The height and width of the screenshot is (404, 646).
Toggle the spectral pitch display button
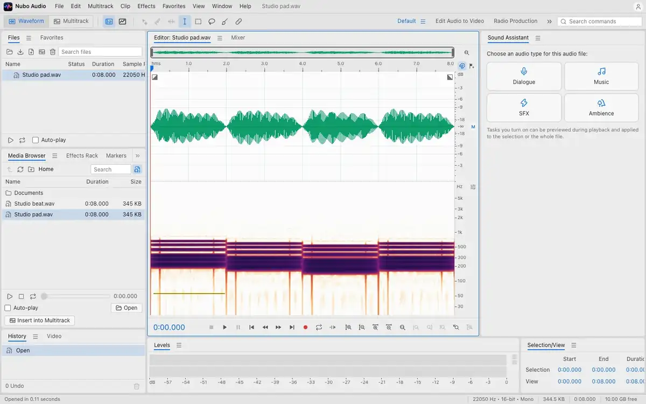point(123,22)
